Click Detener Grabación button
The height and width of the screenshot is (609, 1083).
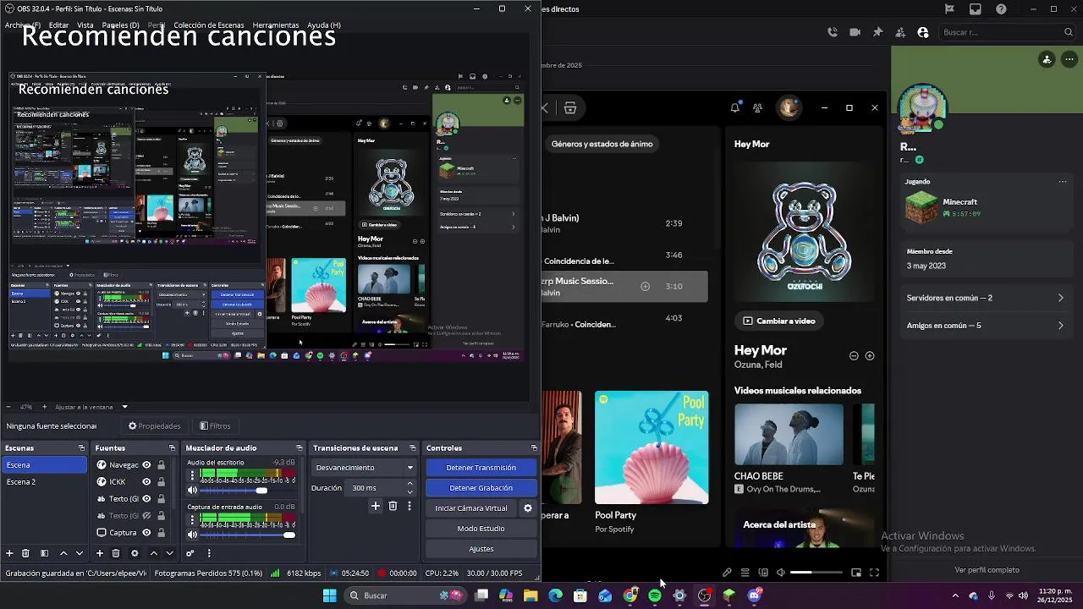(481, 488)
